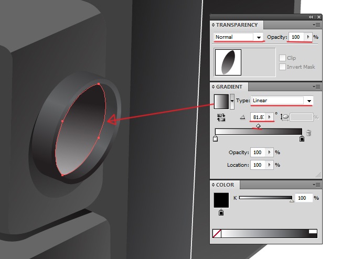Image resolution: width=341 pixels, height=259 pixels.
Task: Click the gradient stop color indicator icon
Action: point(221,212)
